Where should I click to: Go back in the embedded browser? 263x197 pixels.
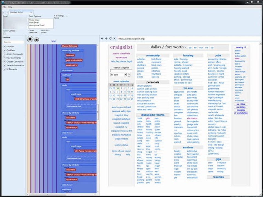tap(102, 39)
